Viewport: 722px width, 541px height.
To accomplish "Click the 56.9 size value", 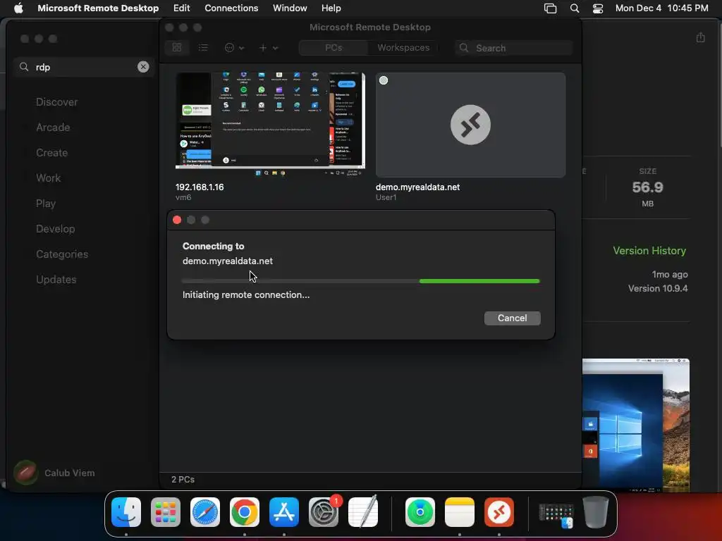I will pos(647,187).
